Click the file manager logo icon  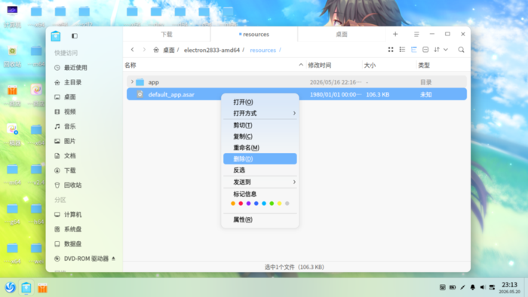pyautogui.click(x=56, y=35)
